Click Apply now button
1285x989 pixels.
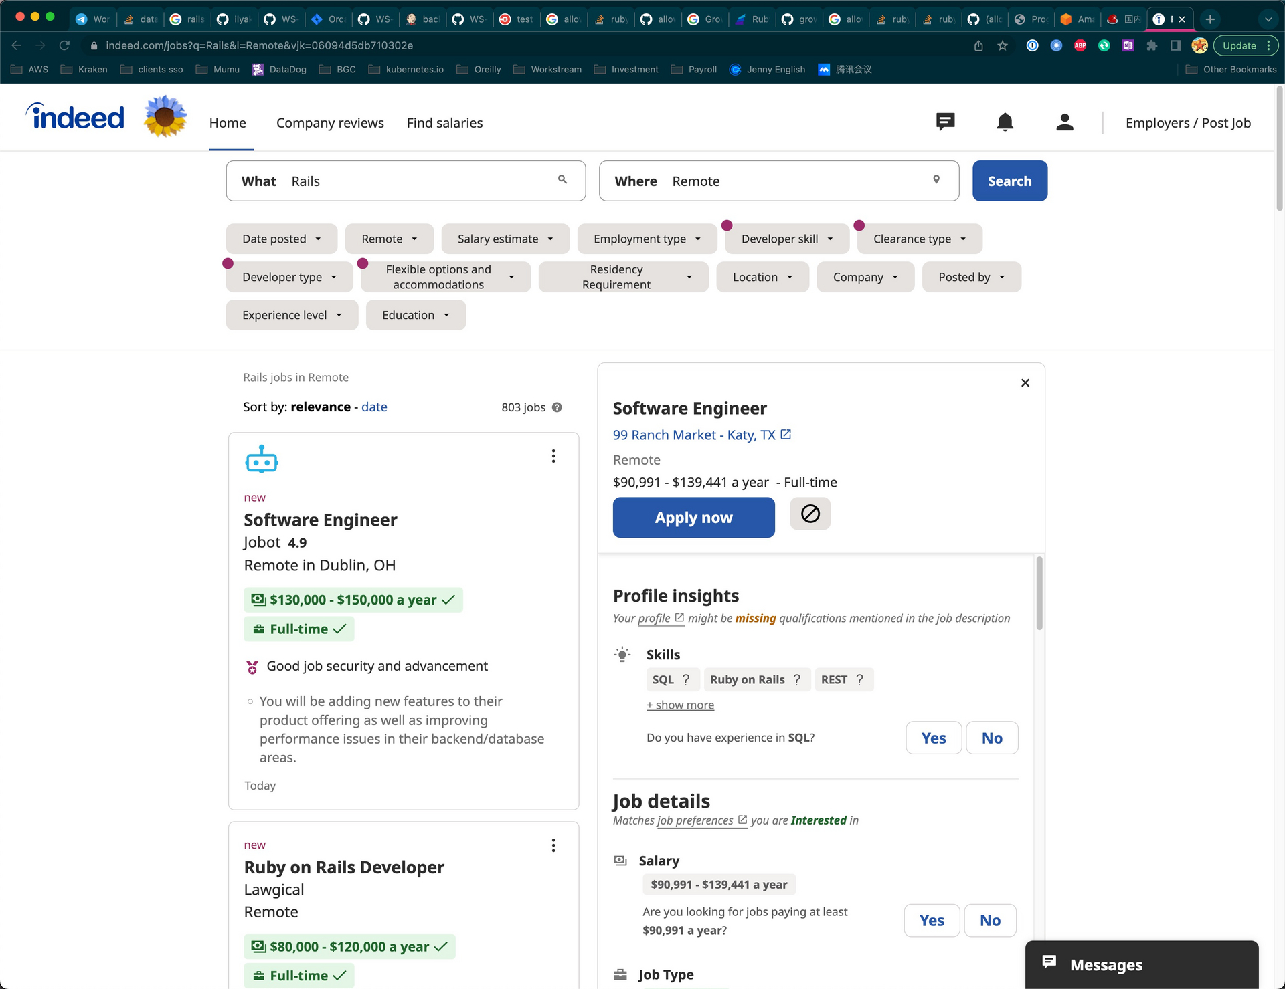pos(693,517)
